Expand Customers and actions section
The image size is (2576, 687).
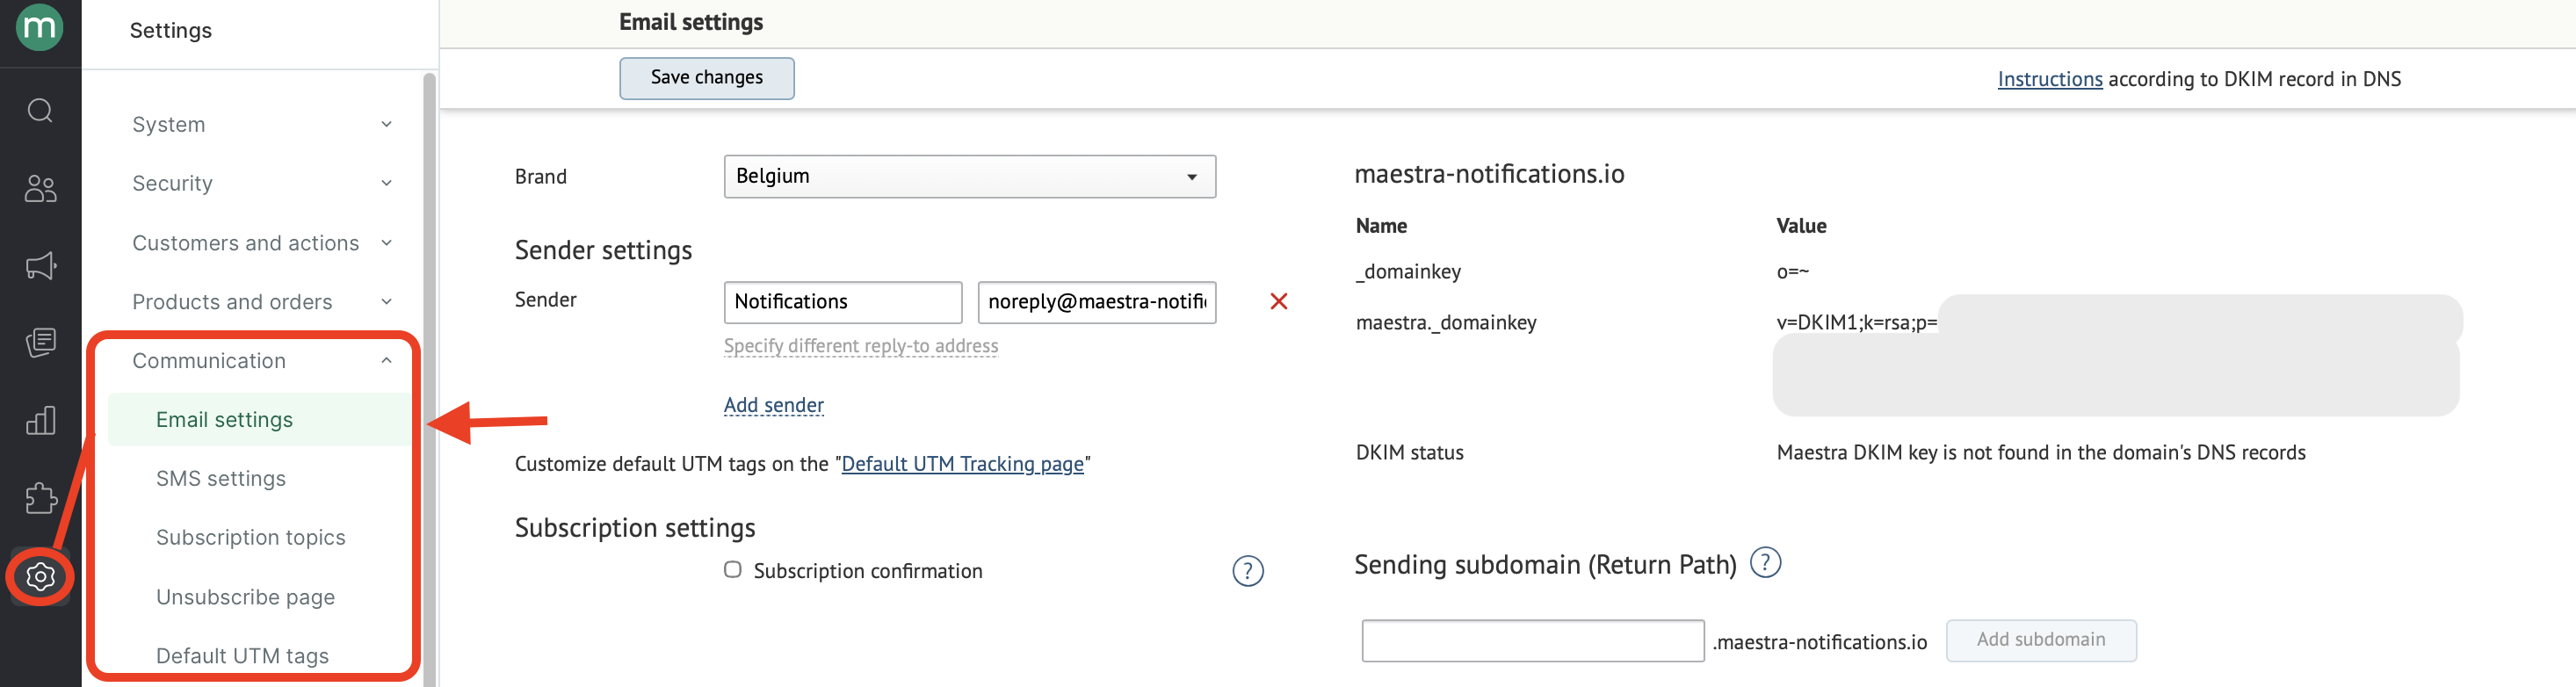point(261,243)
